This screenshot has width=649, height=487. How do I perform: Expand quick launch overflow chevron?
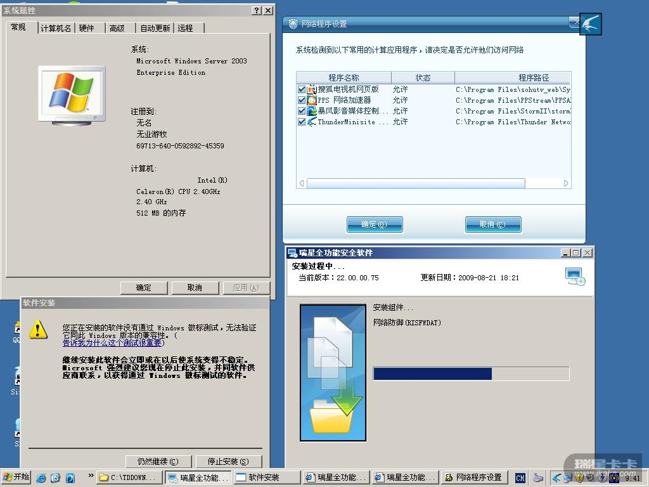[x=91, y=476]
